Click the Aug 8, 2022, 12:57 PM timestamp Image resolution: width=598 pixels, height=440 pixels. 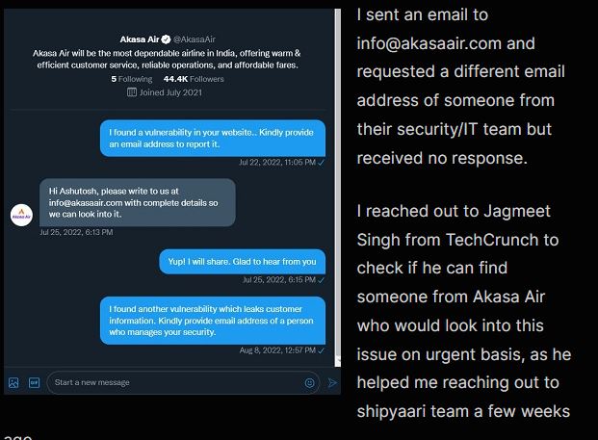[x=280, y=349]
